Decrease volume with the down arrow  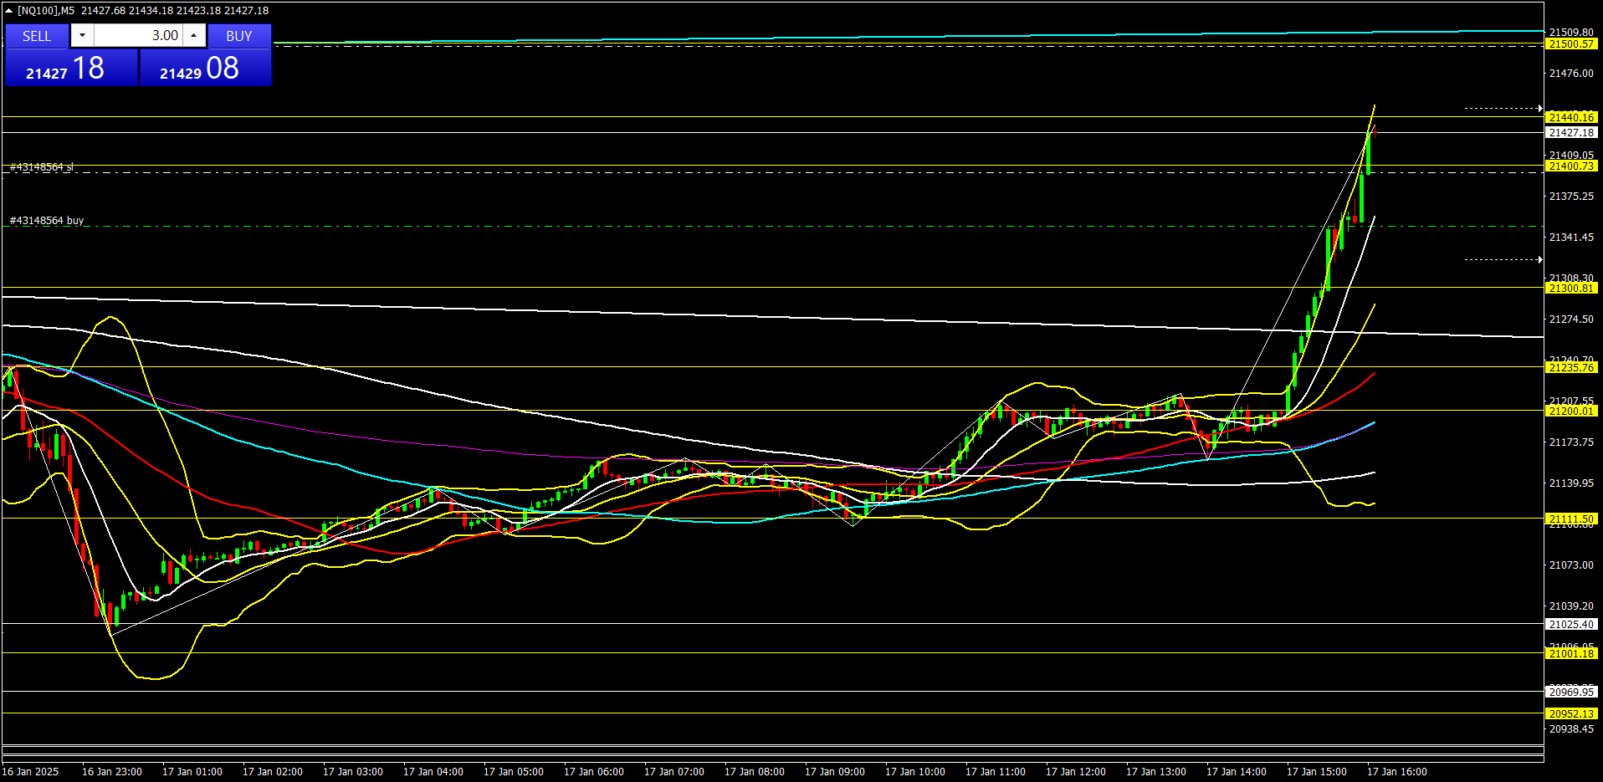(82, 35)
